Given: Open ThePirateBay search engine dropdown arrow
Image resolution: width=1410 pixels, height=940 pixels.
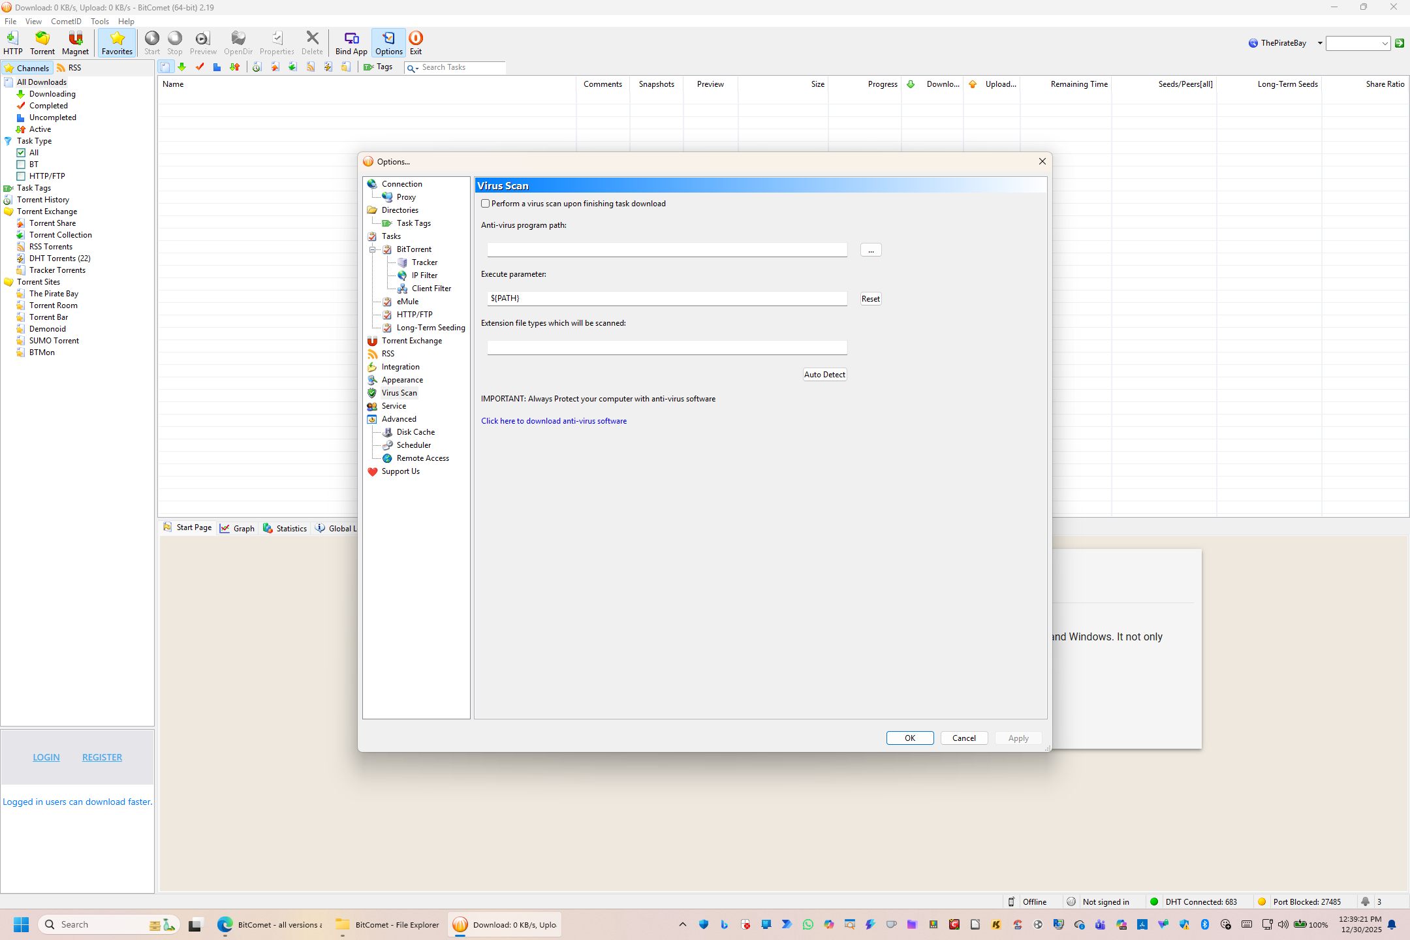Looking at the screenshot, I should (x=1320, y=43).
